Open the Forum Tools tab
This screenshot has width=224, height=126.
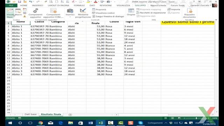177,6
